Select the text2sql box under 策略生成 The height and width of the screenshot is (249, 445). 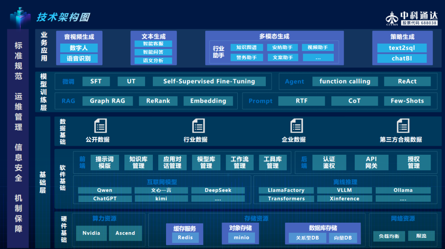point(402,48)
